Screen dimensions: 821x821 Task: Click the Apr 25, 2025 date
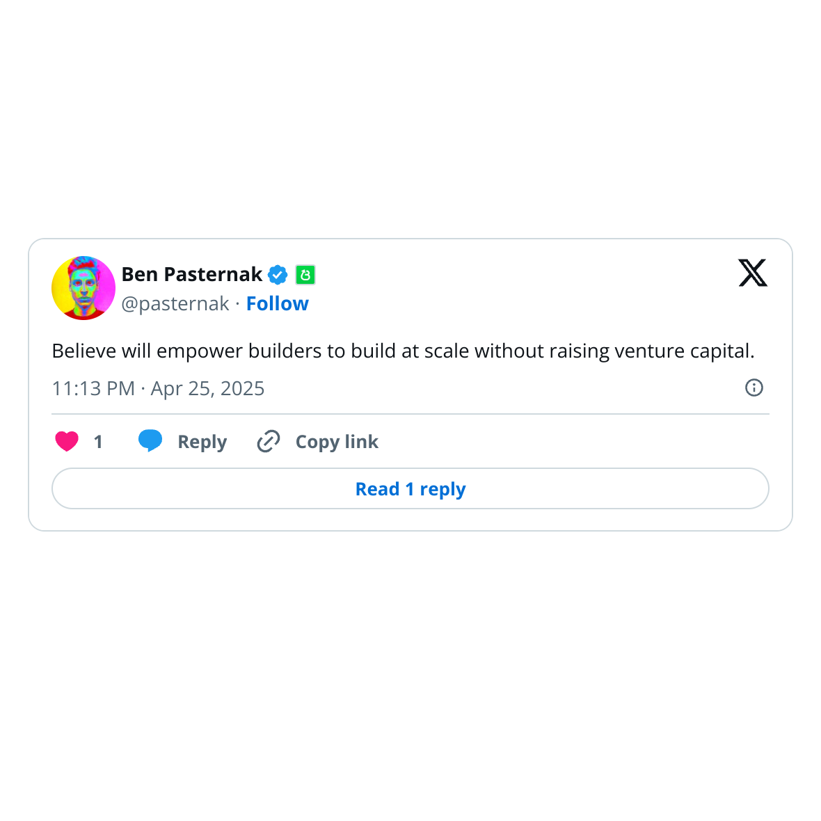pos(207,388)
